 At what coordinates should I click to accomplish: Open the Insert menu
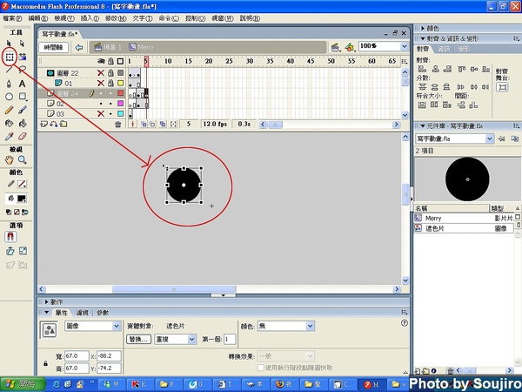90,18
